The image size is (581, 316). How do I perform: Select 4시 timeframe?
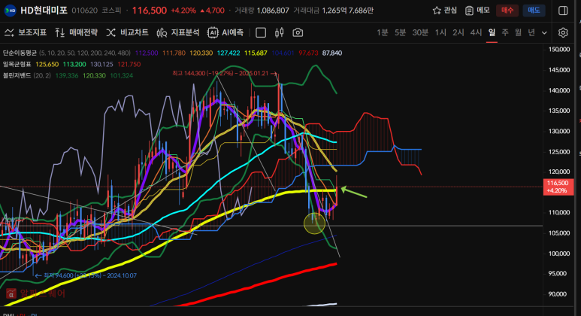pyautogui.click(x=476, y=32)
